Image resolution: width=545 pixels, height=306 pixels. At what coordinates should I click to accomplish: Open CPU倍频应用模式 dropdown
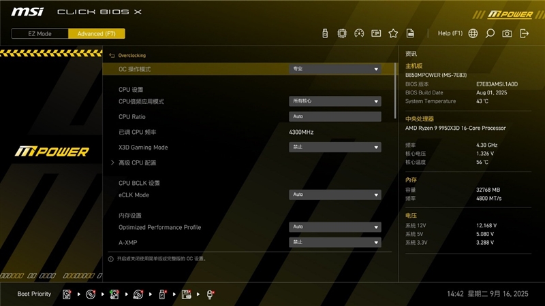[335, 101]
